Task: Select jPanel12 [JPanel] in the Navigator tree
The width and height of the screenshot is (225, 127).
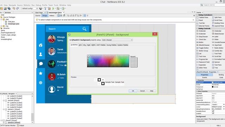Action: (14, 122)
